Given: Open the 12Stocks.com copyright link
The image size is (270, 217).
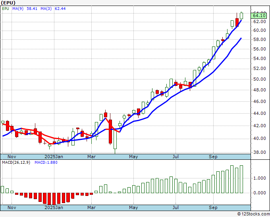Looking at the screenshot, I should pyautogui.click(x=253, y=214).
